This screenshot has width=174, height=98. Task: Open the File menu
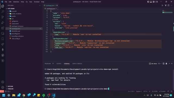tap(6, 2)
